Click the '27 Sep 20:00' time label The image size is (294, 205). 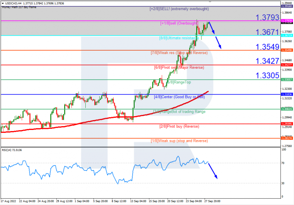212,201
